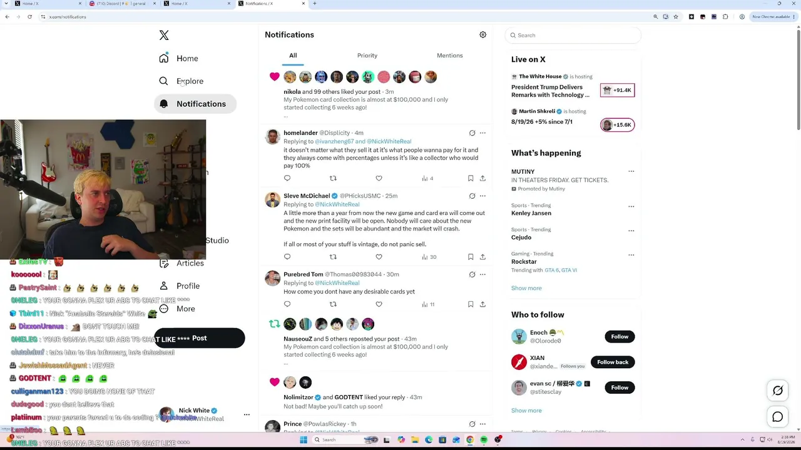Repost Purebred Tom's reply
This screenshot has height=450, width=801.
(333, 304)
